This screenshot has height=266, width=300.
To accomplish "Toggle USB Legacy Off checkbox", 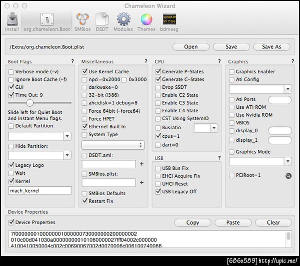I will click(158, 192).
